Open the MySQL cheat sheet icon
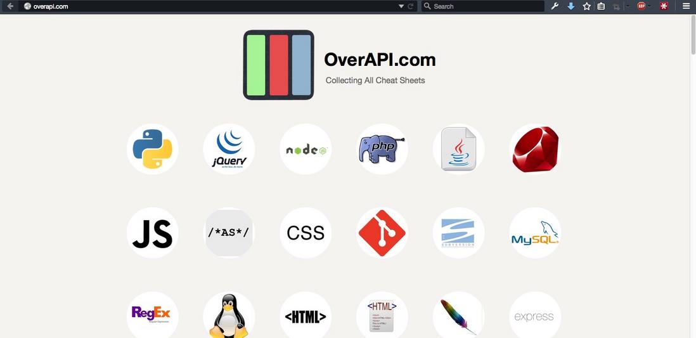Viewport: 696px width, 338px height. pyautogui.click(x=535, y=233)
